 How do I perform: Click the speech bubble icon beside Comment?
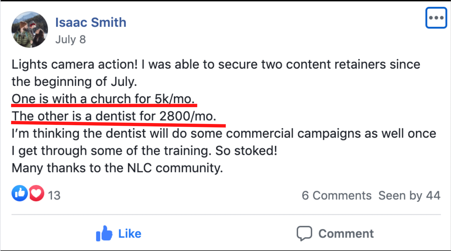tap(304, 234)
